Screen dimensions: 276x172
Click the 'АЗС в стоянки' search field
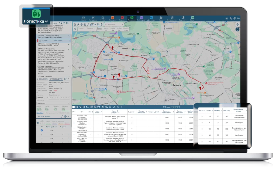point(113,24)
